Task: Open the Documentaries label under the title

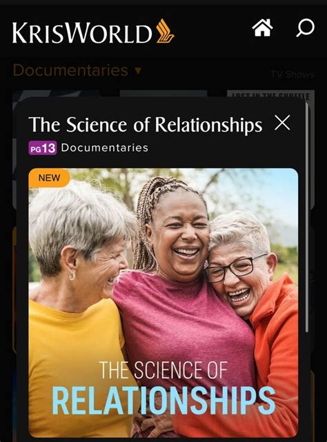Action: pyautogui.click(x=104, y=148)
